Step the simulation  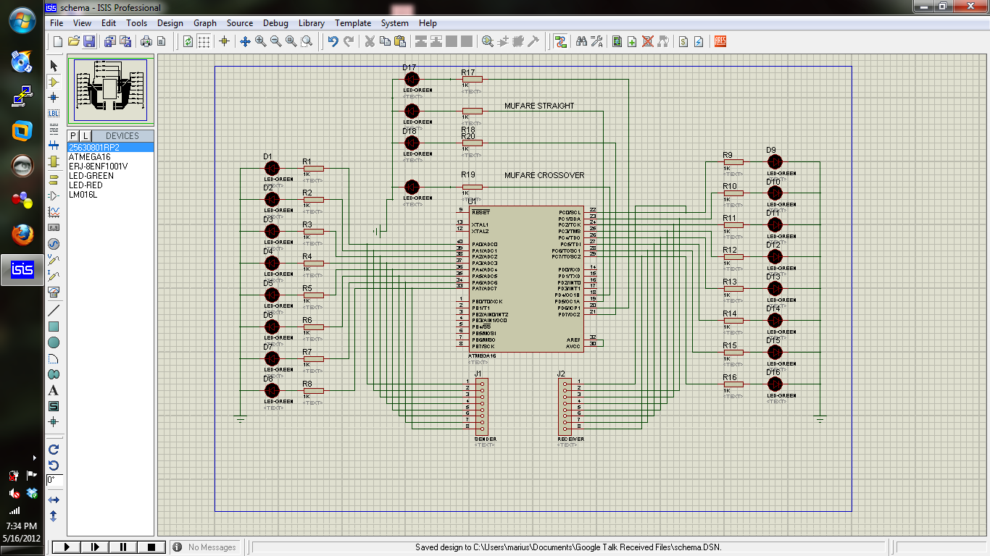tap(94, 547)
